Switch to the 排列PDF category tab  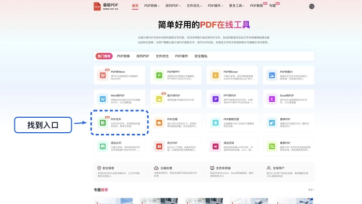(x=143, y=56)
